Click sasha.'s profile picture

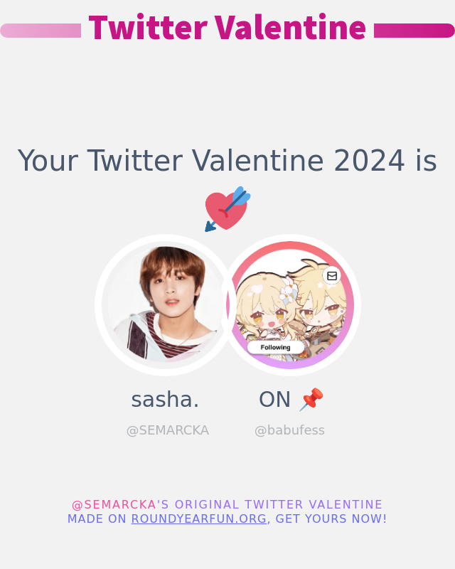(165, 304)
